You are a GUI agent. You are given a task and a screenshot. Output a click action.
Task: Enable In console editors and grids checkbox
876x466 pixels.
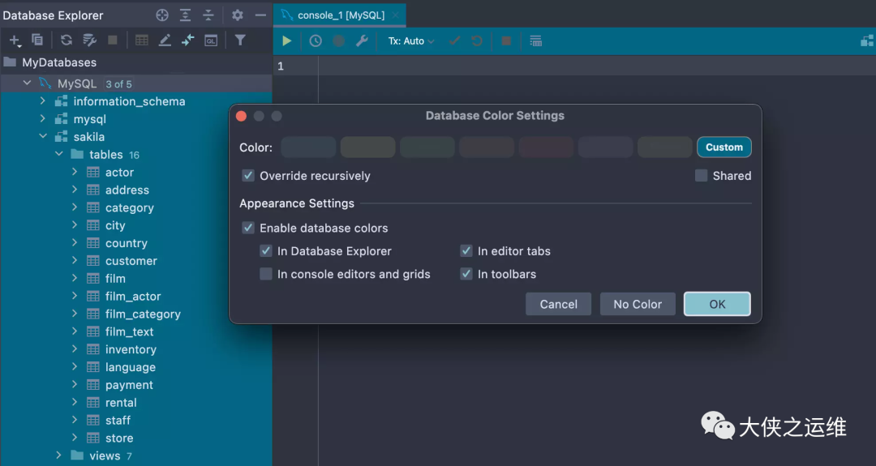coord(266,274)
